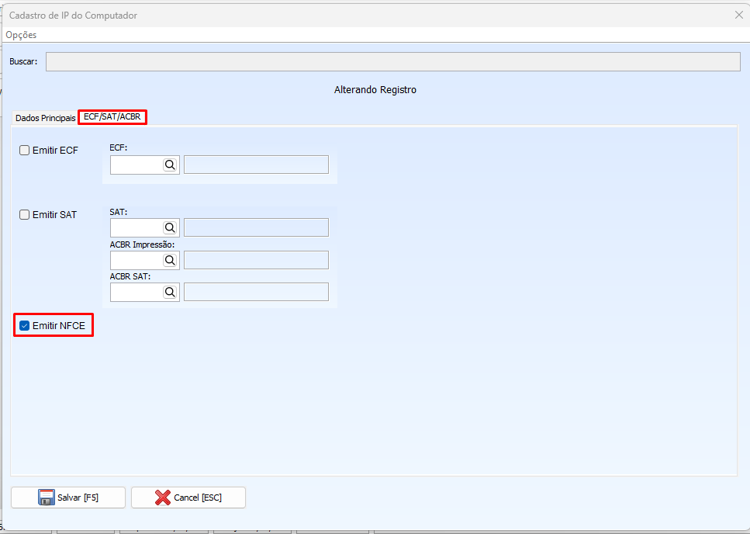Click the floppy disk save icon

[47, 498]
